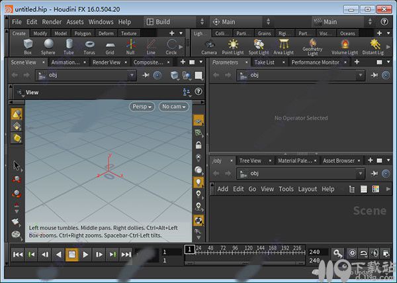Screen dimensions: 397x283
Task: Create a Grid object
Action: 110,47
